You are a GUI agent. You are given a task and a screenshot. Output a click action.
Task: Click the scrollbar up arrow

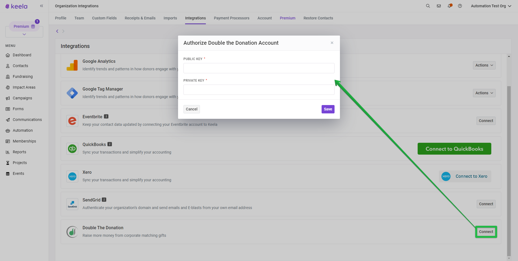509,56
